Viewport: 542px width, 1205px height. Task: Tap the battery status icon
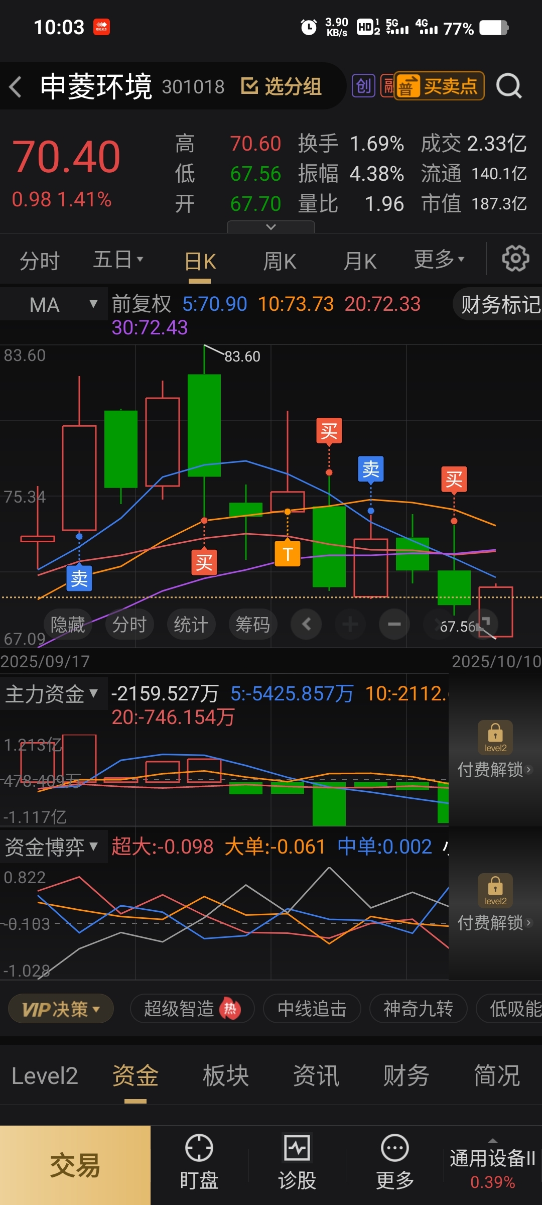(494, 28)
